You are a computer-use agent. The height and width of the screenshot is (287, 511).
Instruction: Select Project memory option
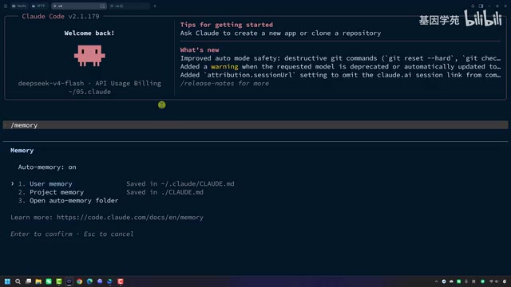coord(57,192)
